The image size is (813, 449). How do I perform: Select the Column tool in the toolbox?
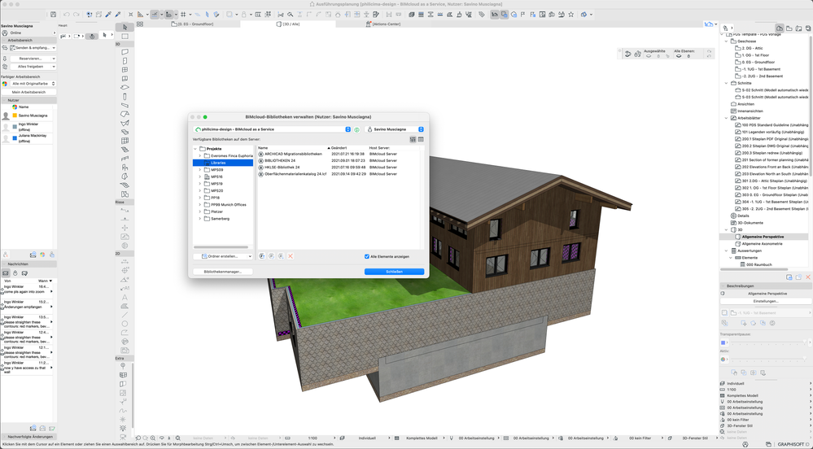pos(125,97)
